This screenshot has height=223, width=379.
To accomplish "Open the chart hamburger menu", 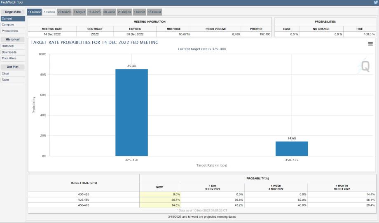I will coord(370,44).
